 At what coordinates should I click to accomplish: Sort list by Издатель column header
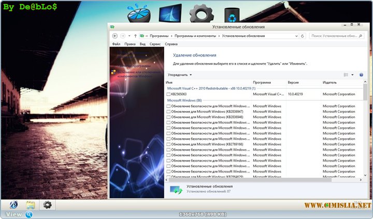tap(329, 82)
